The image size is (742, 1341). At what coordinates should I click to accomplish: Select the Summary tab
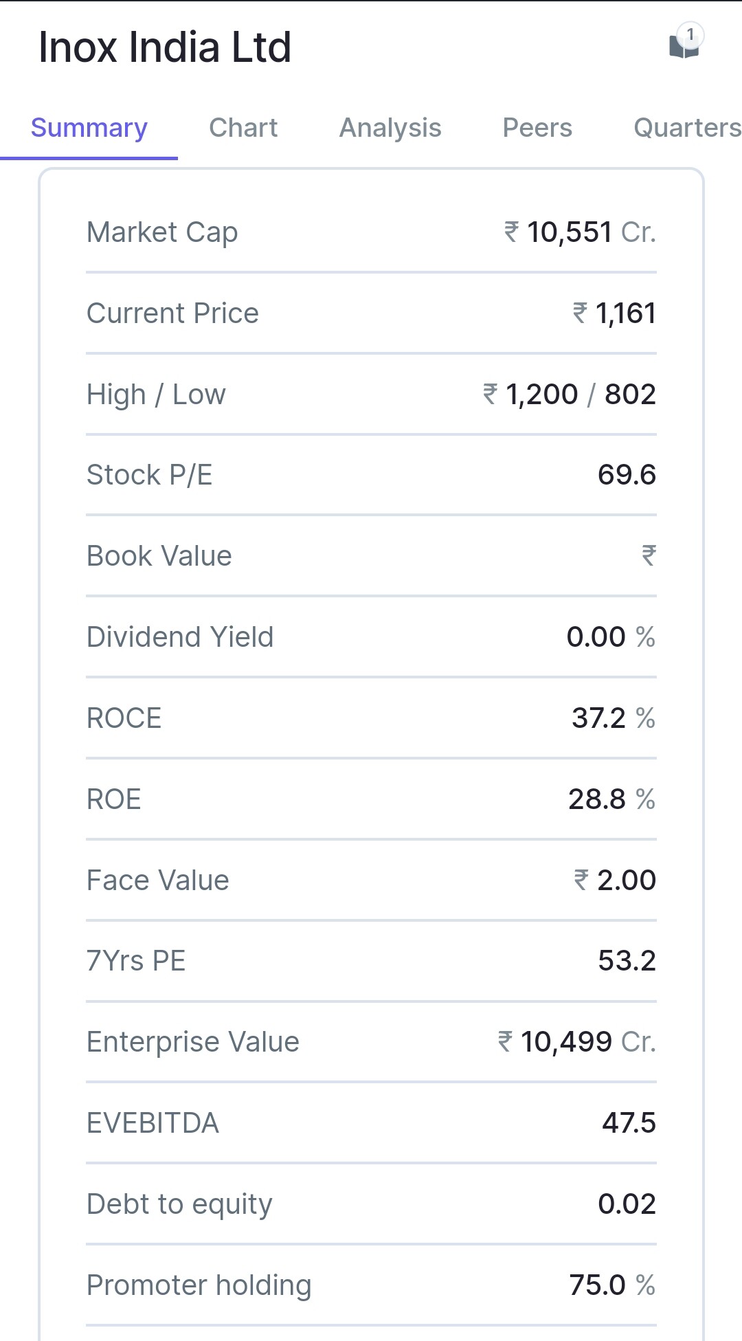tap(89, 128)
